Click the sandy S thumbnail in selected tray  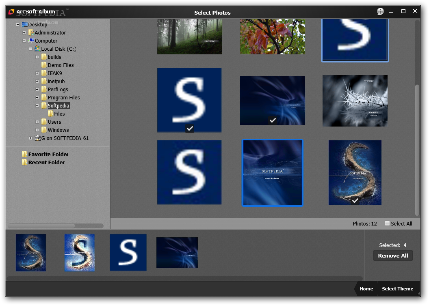[x=31, y=253]
